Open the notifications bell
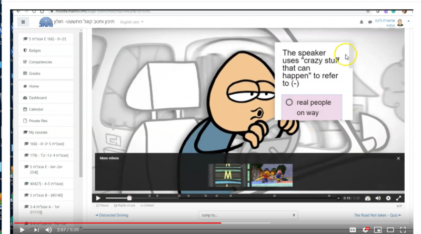 pyautogui.click(x=362, y=22)
